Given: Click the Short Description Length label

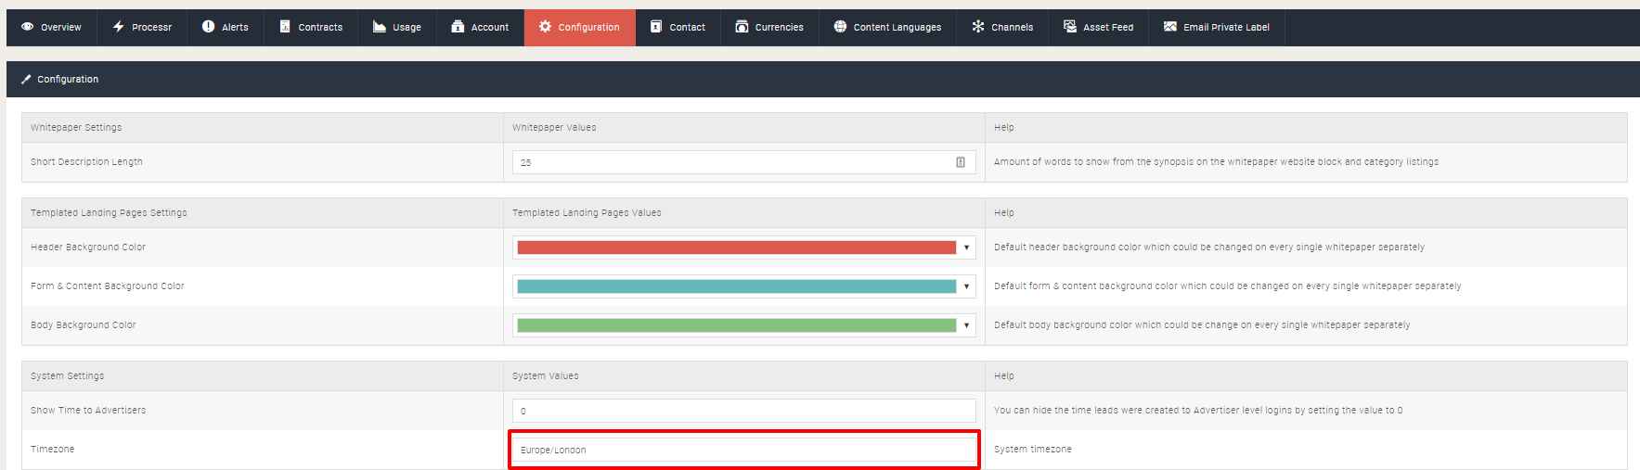Looking at the screenshot, I should (x=86, y=162).
